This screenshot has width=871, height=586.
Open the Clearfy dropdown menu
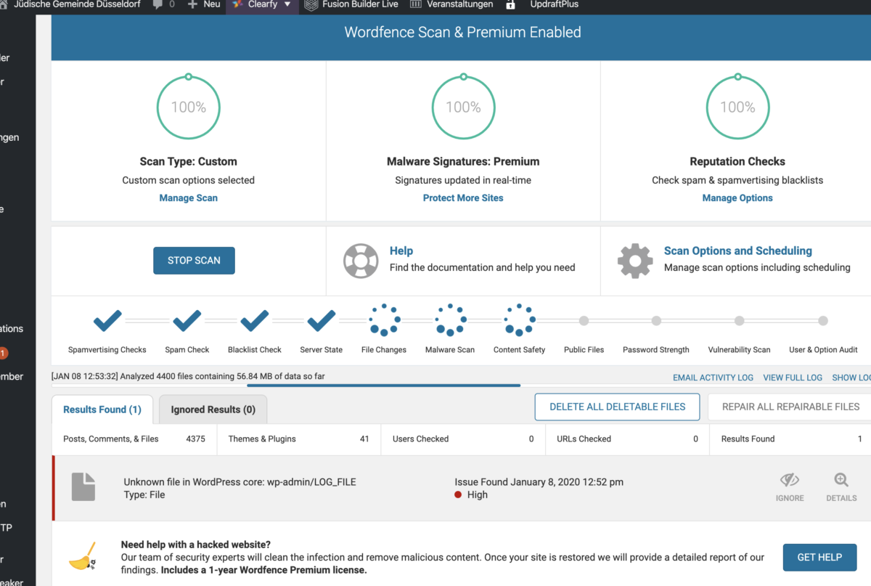coord(261,4)
